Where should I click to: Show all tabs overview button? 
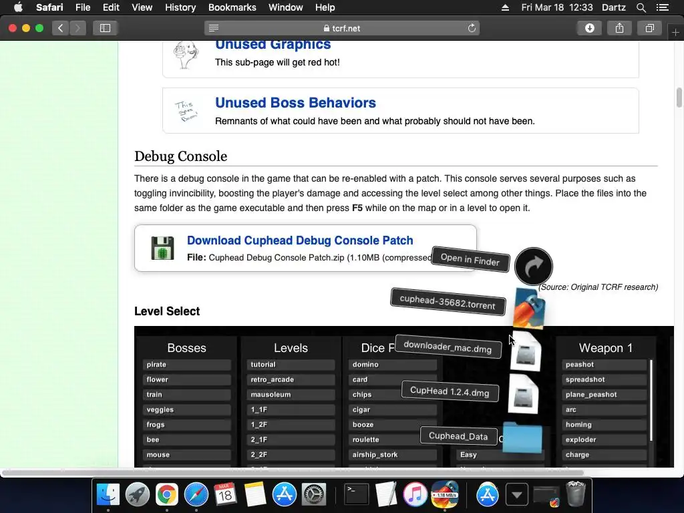coord(649,28)
